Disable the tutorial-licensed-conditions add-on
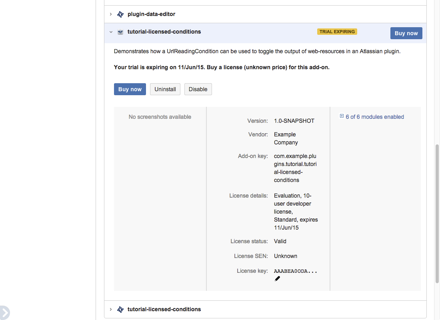The width and height of the screenshot is (440, 320). 198,89
